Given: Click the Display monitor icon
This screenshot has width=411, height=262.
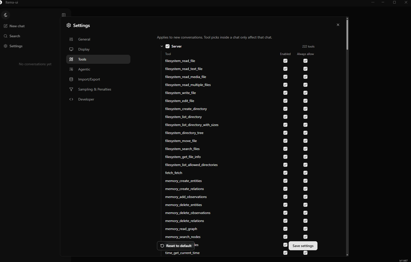Looking at the screenshot, I should tap(71, 49).
